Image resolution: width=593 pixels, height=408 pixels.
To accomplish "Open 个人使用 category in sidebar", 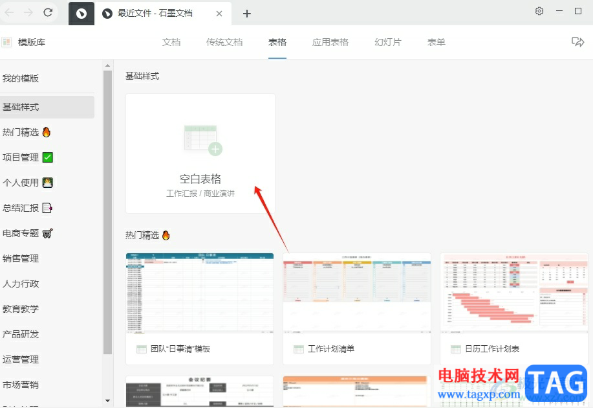I will coord(27,183).
